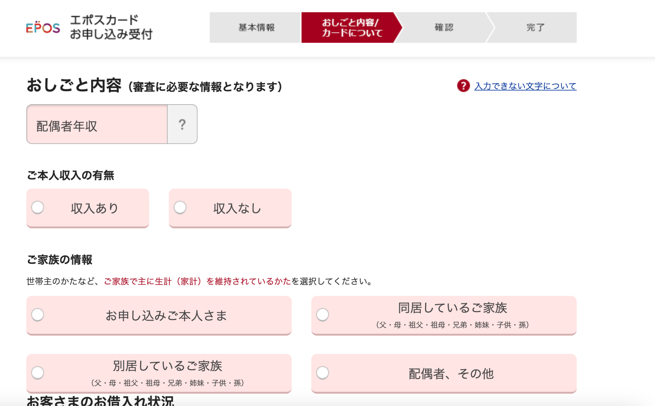Click the エポスカード お申し込み受付 title

pos(111,27)
